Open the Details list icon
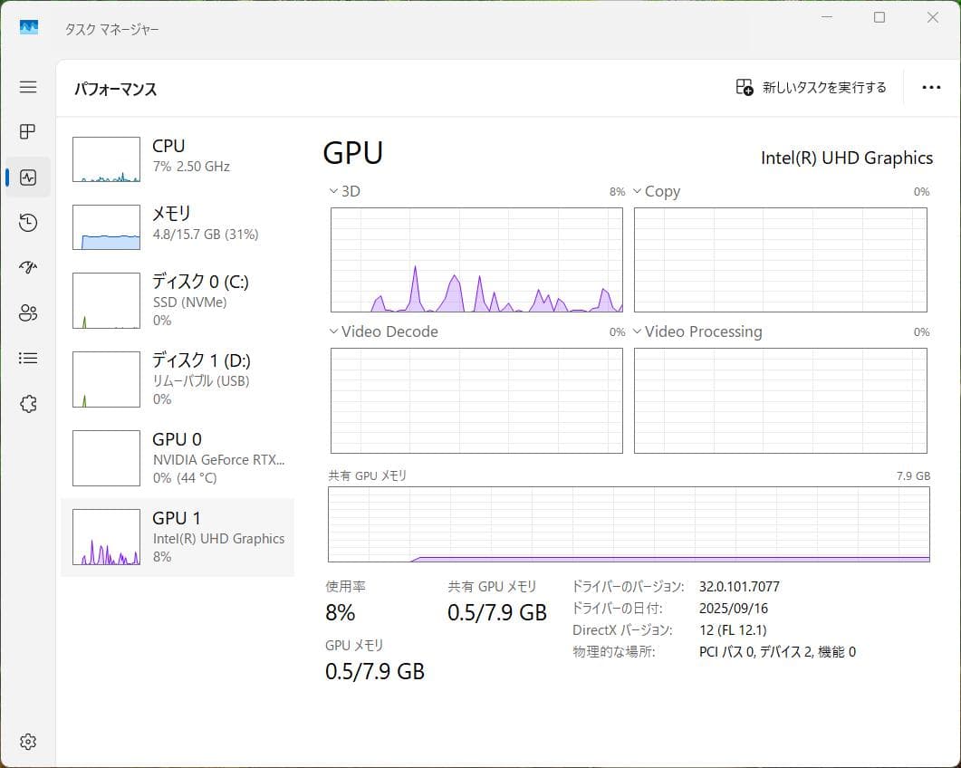 tap(28, 359)
